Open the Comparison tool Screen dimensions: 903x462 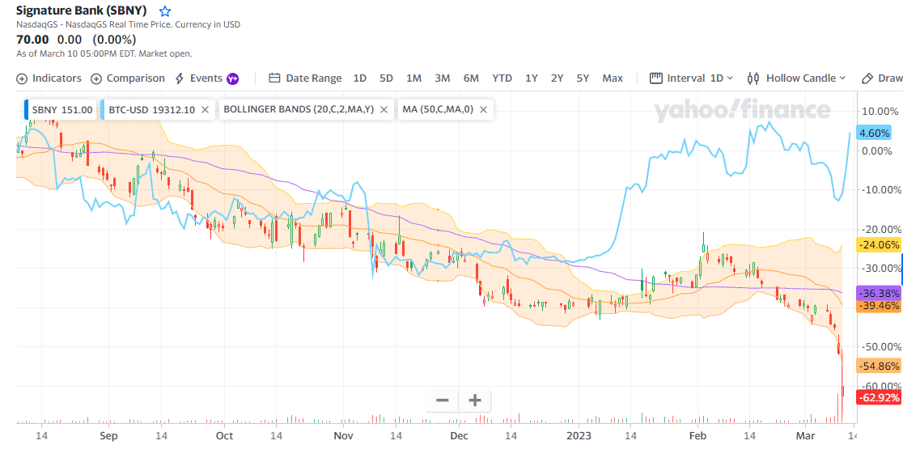pyautogui.click(x=127, y=78)
